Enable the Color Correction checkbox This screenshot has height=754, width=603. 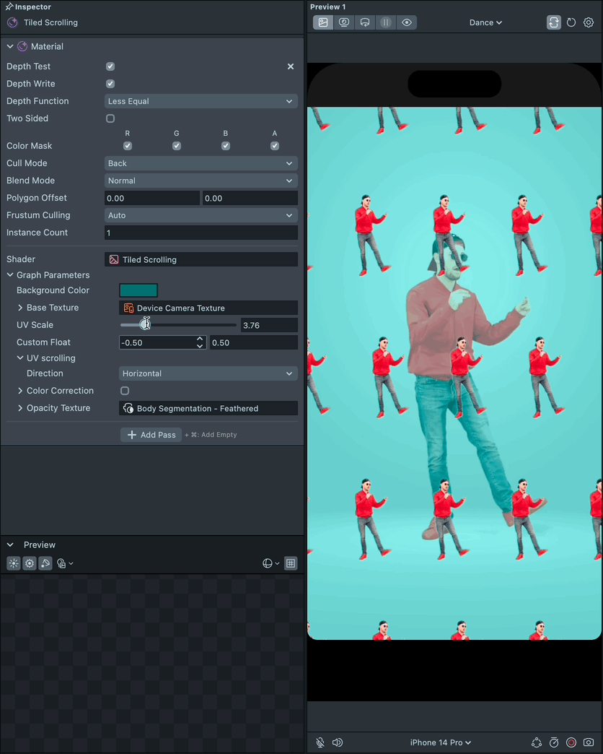(125, 391)
